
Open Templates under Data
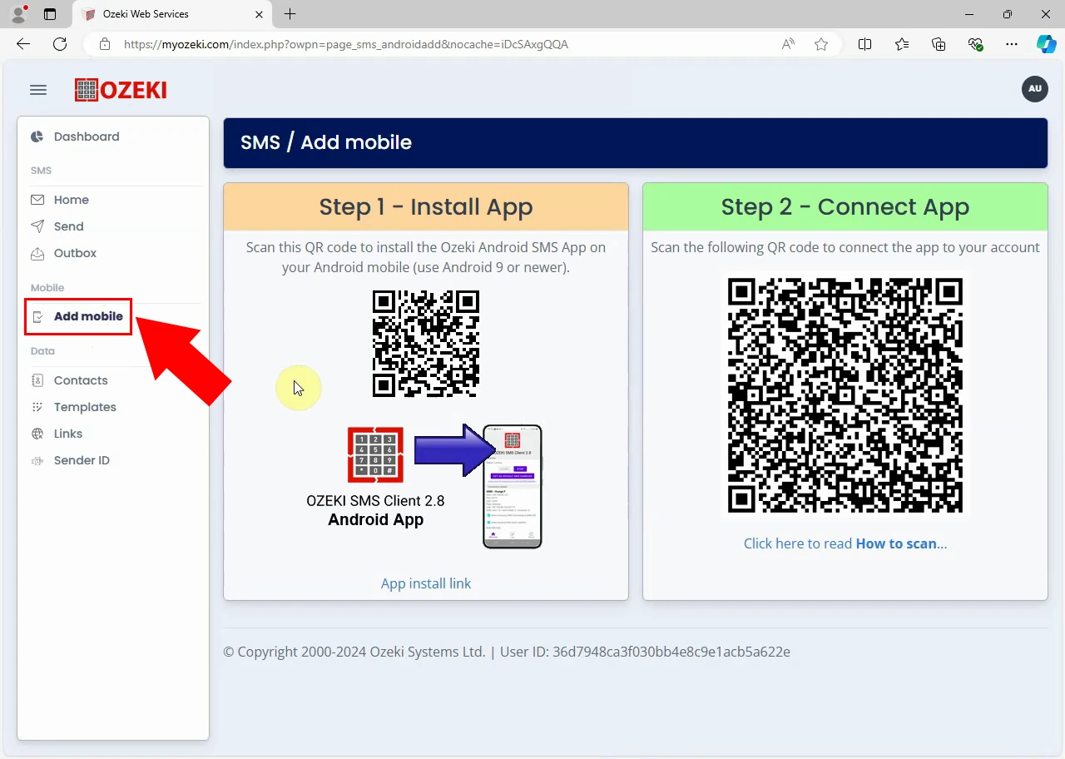point(85,407)
